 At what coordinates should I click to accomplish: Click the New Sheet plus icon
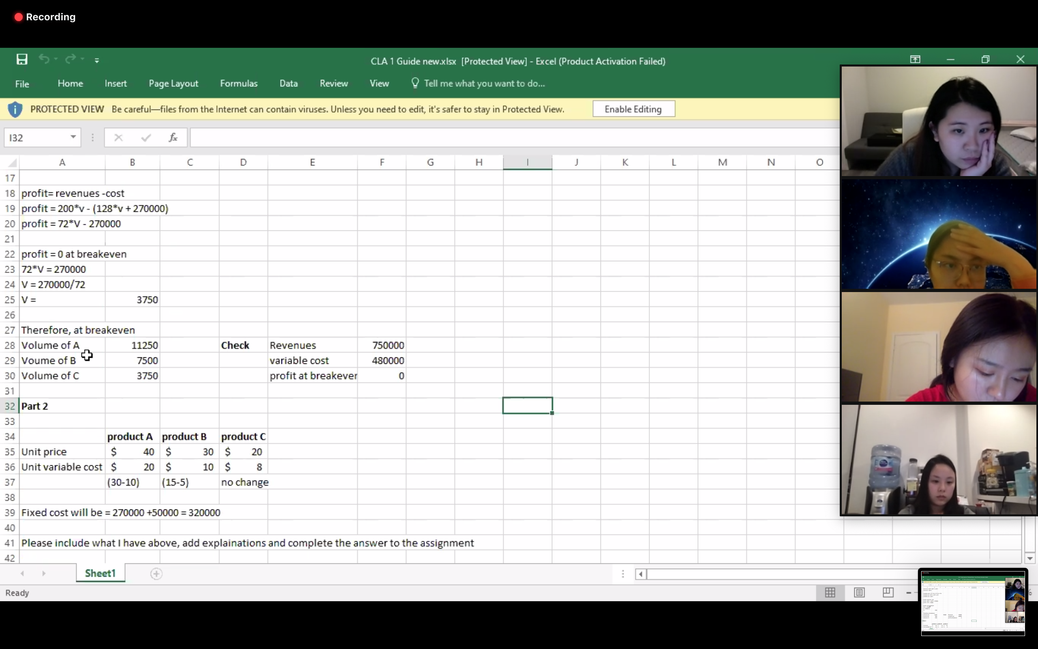tap(156, 574)
